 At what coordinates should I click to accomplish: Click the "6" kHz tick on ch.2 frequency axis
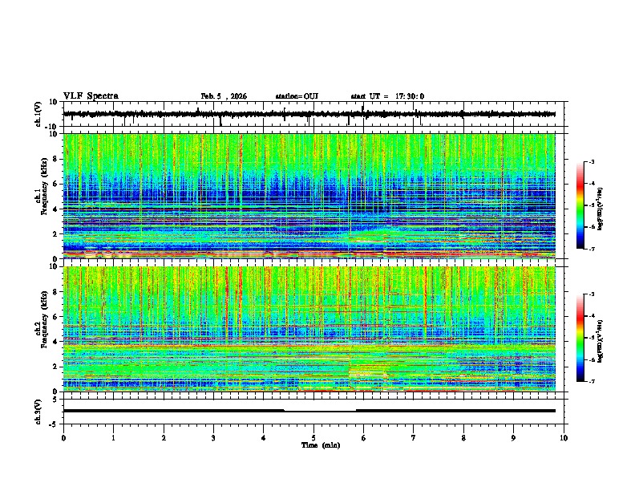(56, 317)
